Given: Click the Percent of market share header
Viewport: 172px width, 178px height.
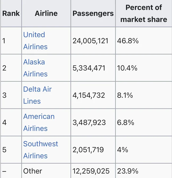Looking at the screenshot, I should coord(144,13).
